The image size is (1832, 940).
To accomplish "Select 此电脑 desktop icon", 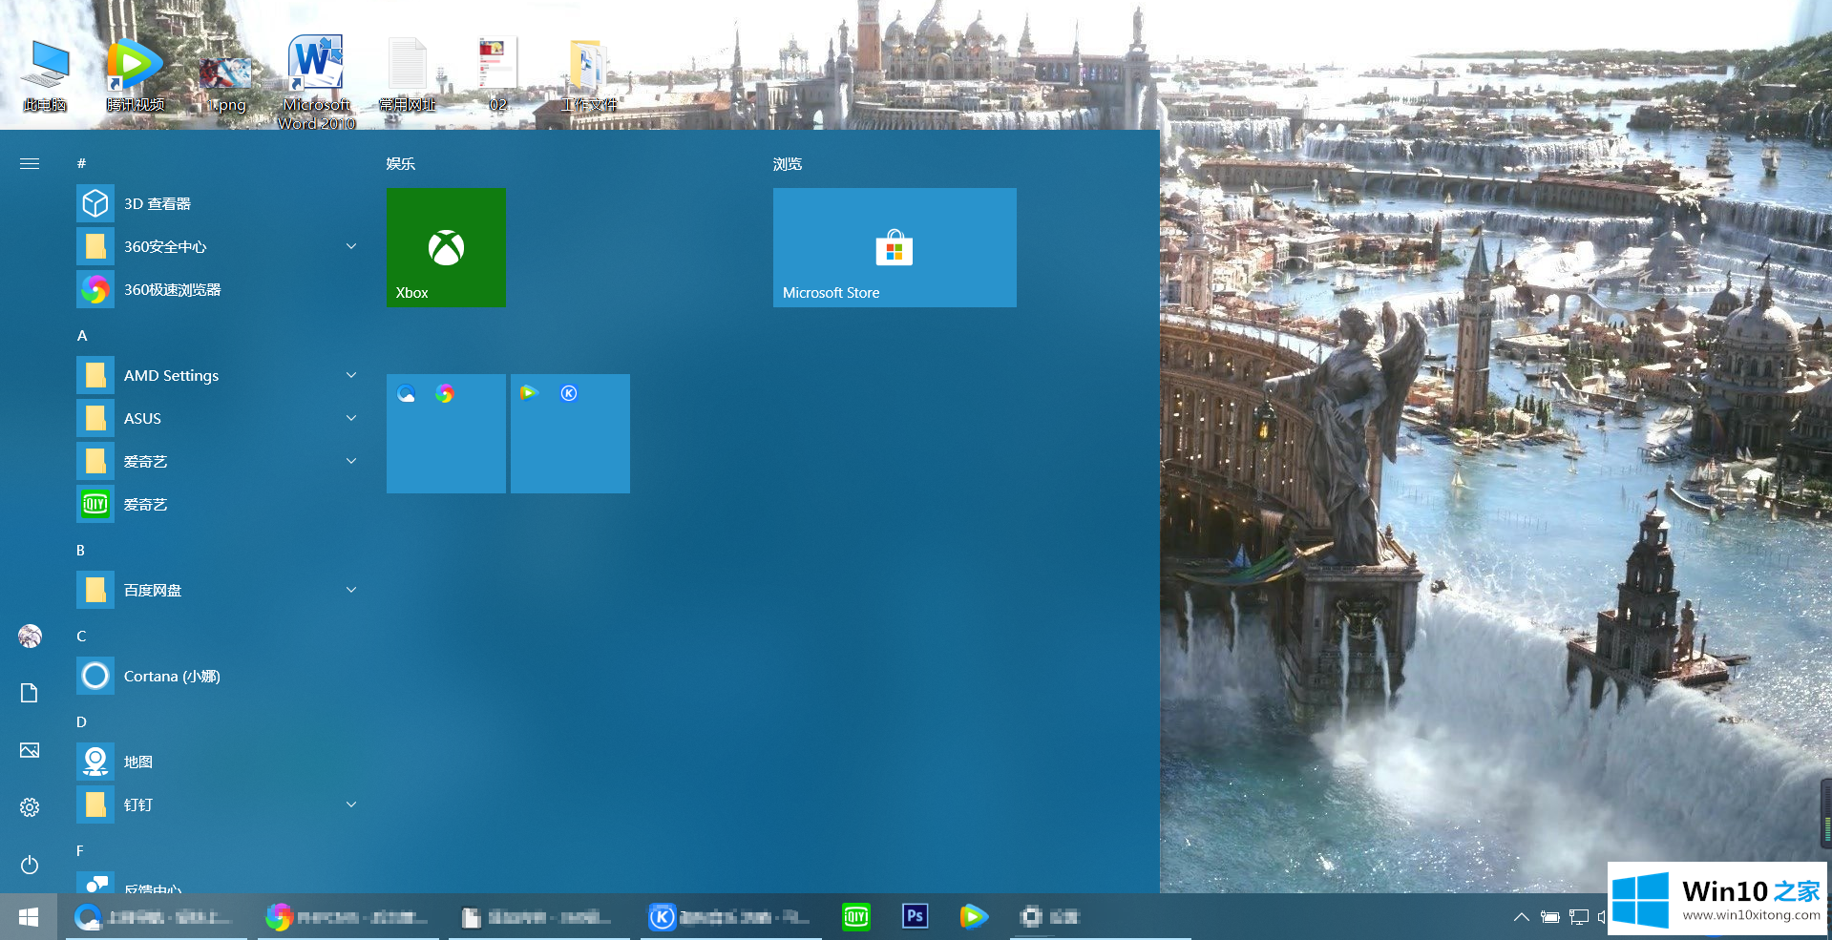I will point(46,75).
